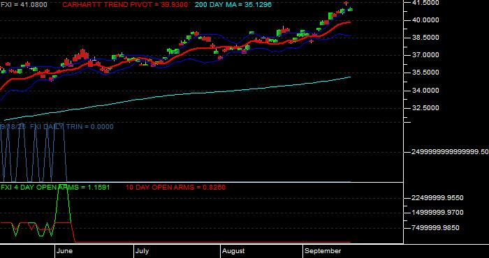
Task: Select the July marker on time axis
Action: coord(143,251)
